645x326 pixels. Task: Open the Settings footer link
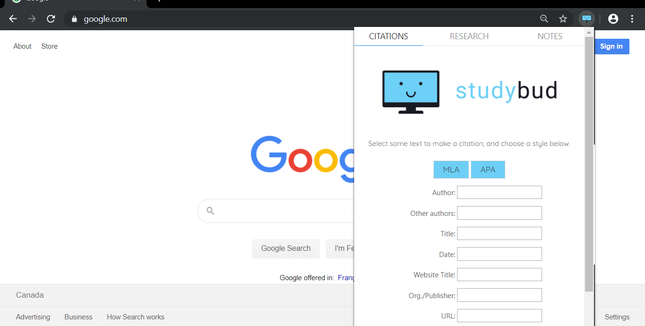617,317
